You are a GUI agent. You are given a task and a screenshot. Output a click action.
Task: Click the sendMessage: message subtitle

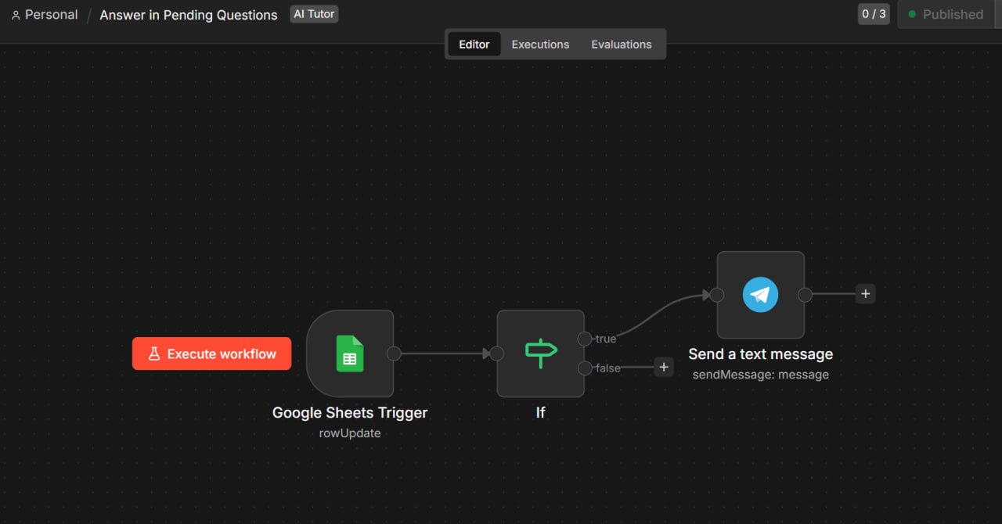point(761,375)
